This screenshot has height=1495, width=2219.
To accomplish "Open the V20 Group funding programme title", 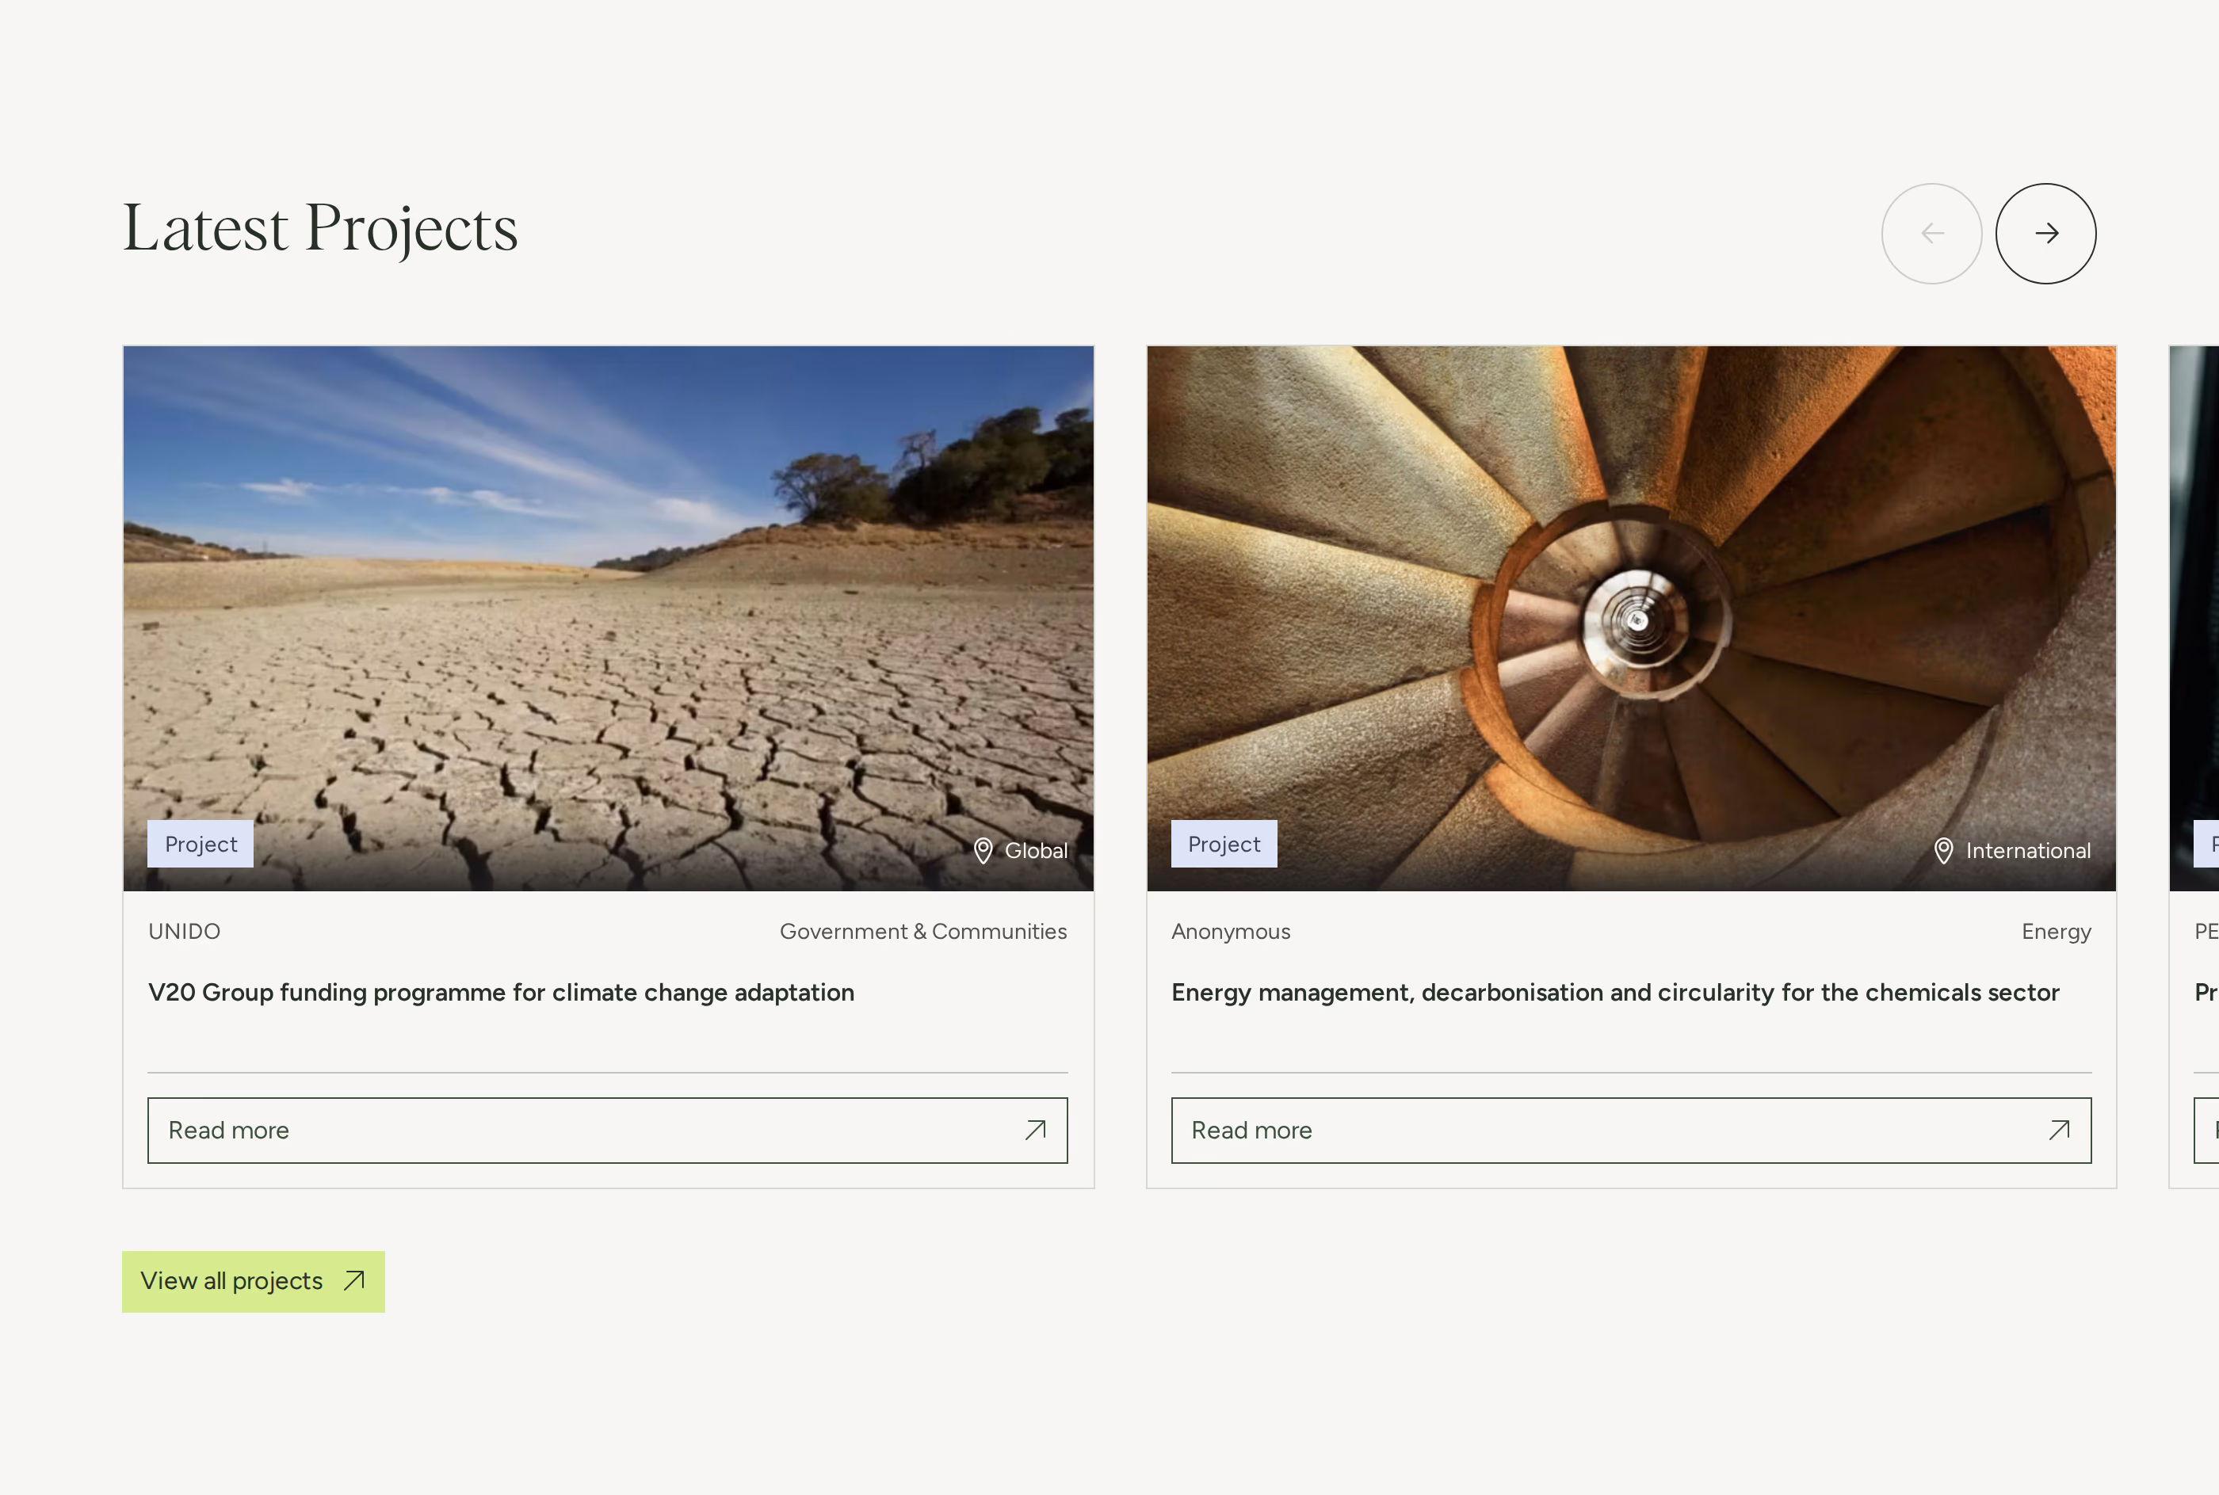I will pyautogui.click(x=502, y=993).
